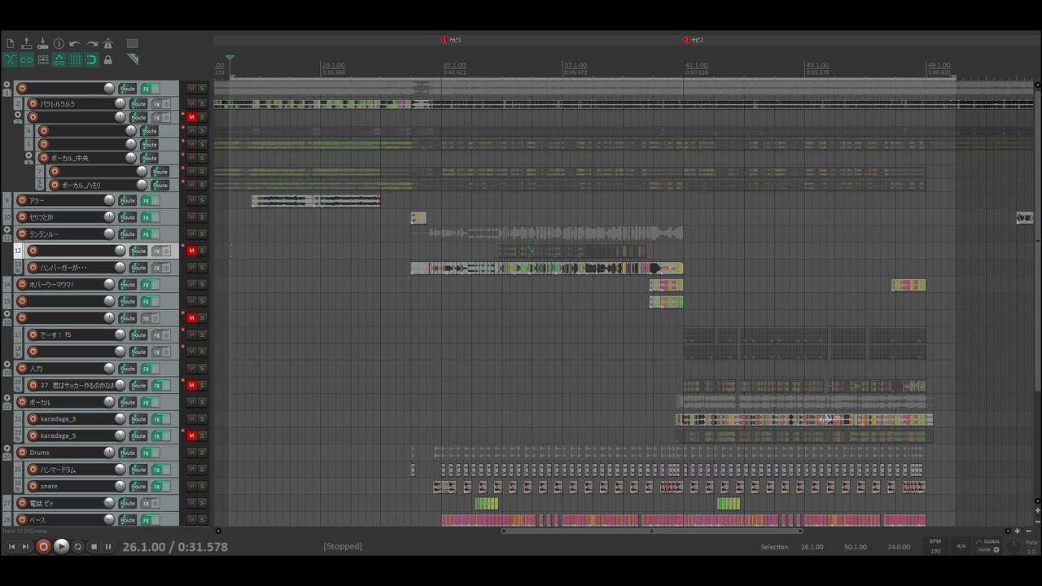Unmute the karadaga_5 track
This screenshot has width=1042, height=586.
[191, 435]
